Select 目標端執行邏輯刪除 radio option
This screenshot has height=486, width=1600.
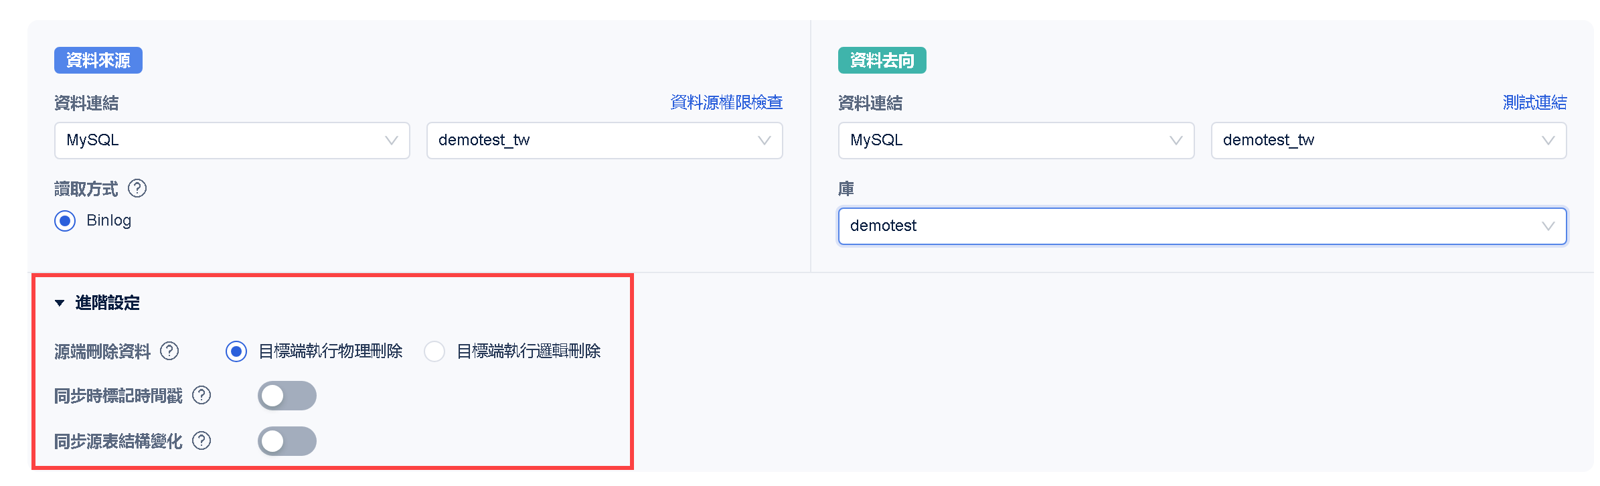click(x=434, y=351)
